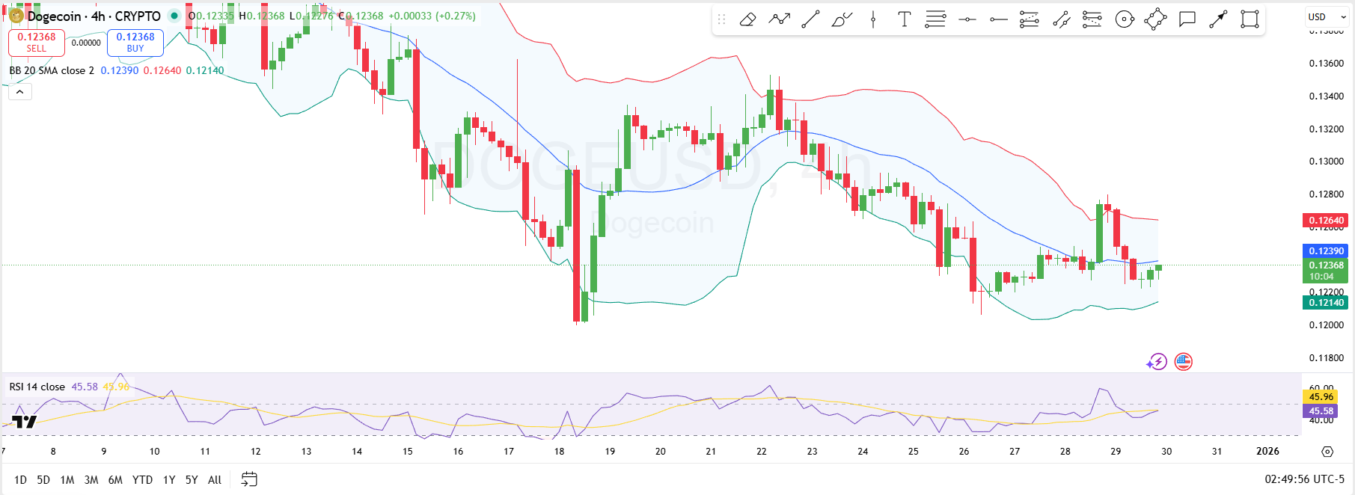Switch to the 1M time range
1355x495 pixels.
click(x=67, y=480)
